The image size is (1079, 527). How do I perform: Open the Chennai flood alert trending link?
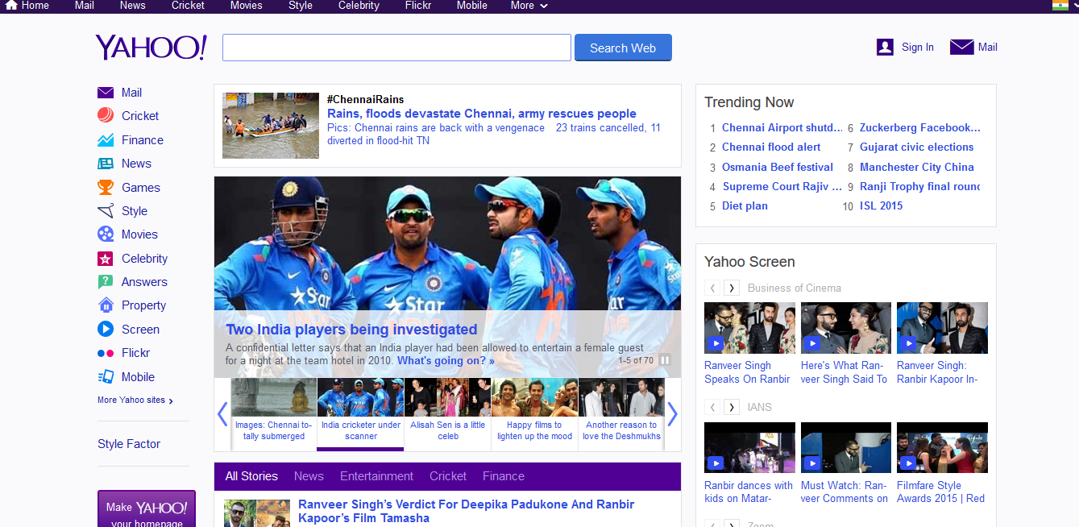click(771, 147)
